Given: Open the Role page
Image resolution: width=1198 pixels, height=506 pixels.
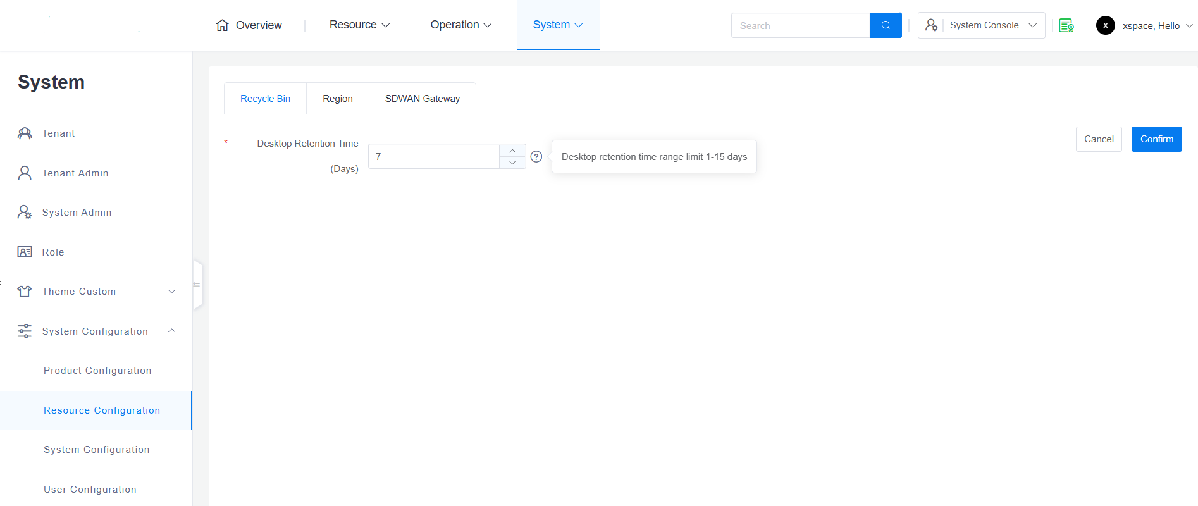Looking at the screenshot, I should [53, 252].
